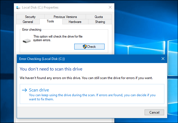Click the Error Checking dialog title bar
This screenshot has width=178, height=123.
point(83,59)
